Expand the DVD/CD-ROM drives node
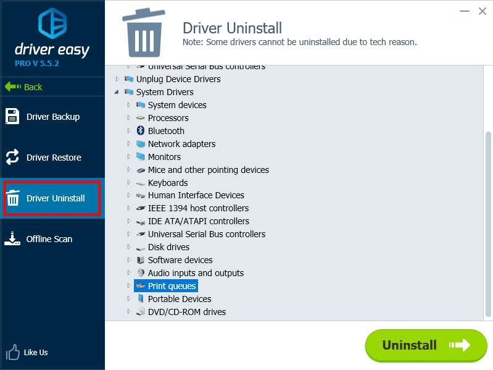 click(128, 311)
